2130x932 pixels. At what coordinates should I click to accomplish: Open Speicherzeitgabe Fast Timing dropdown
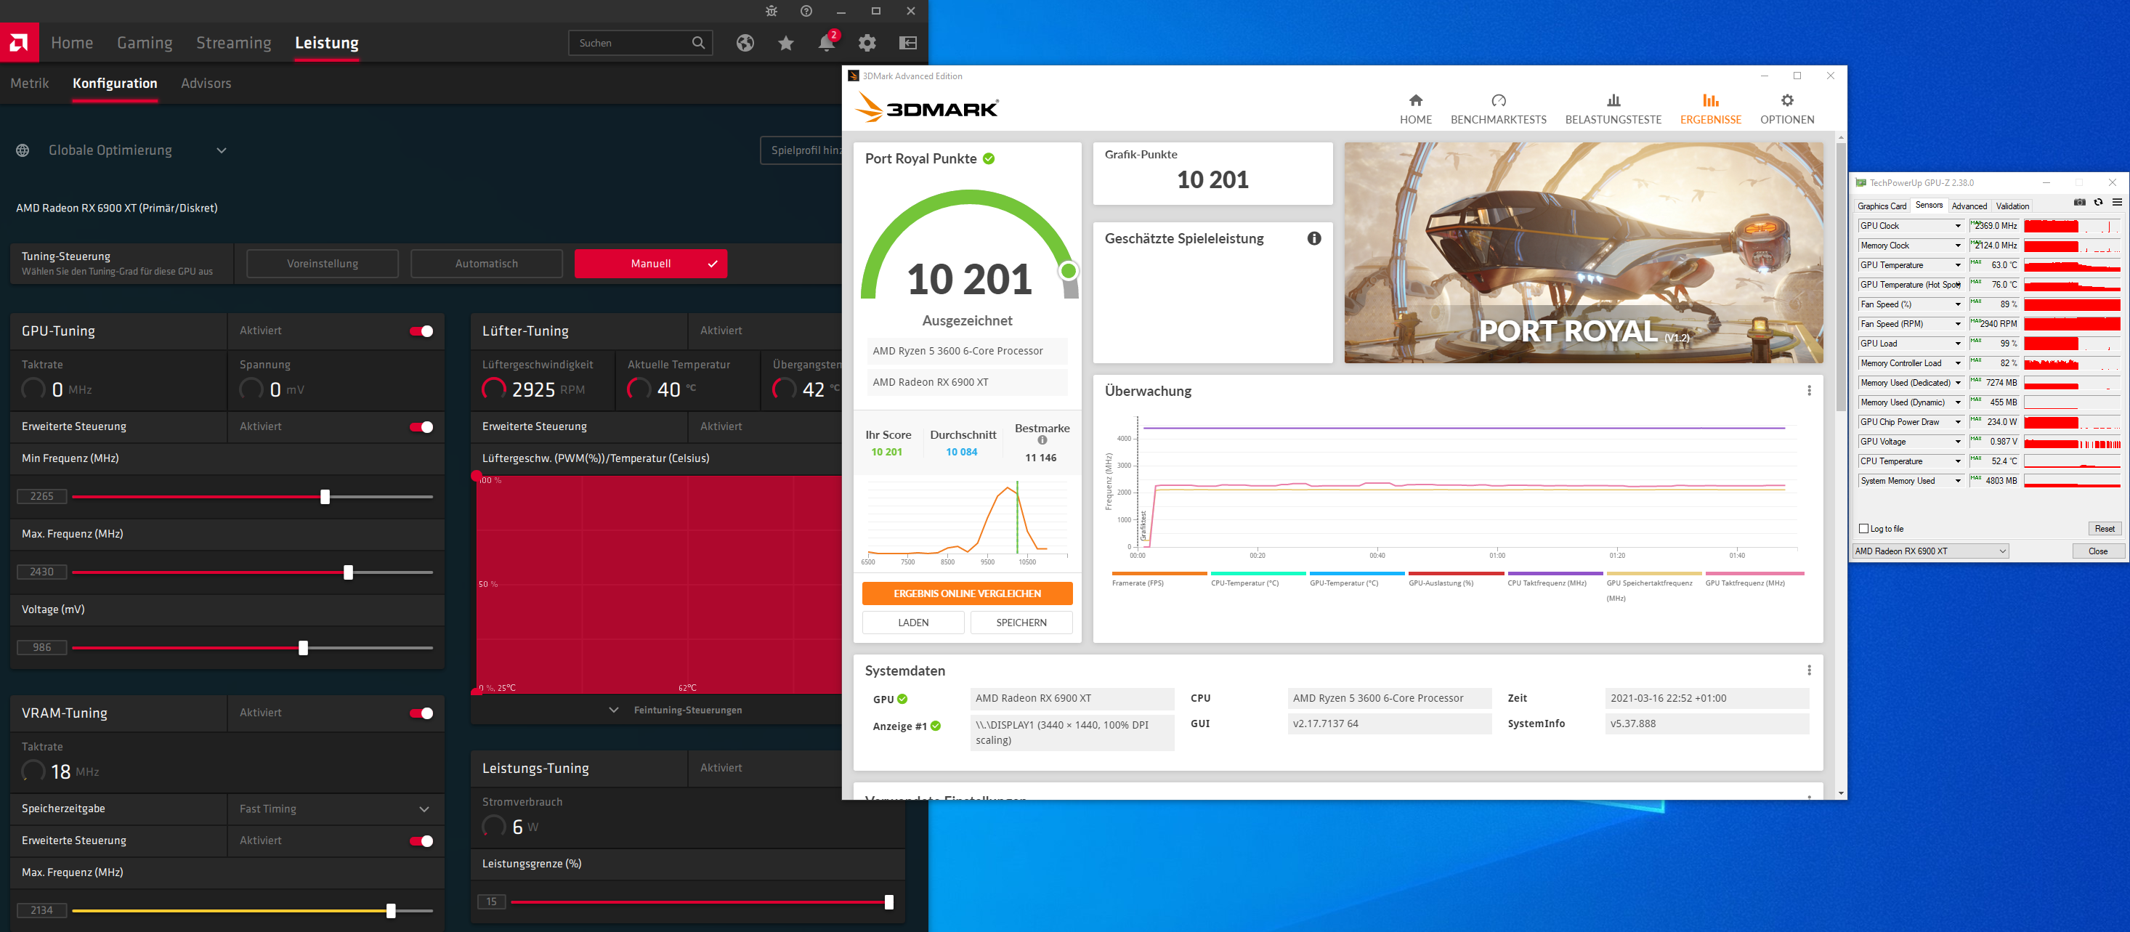point(424,810)
